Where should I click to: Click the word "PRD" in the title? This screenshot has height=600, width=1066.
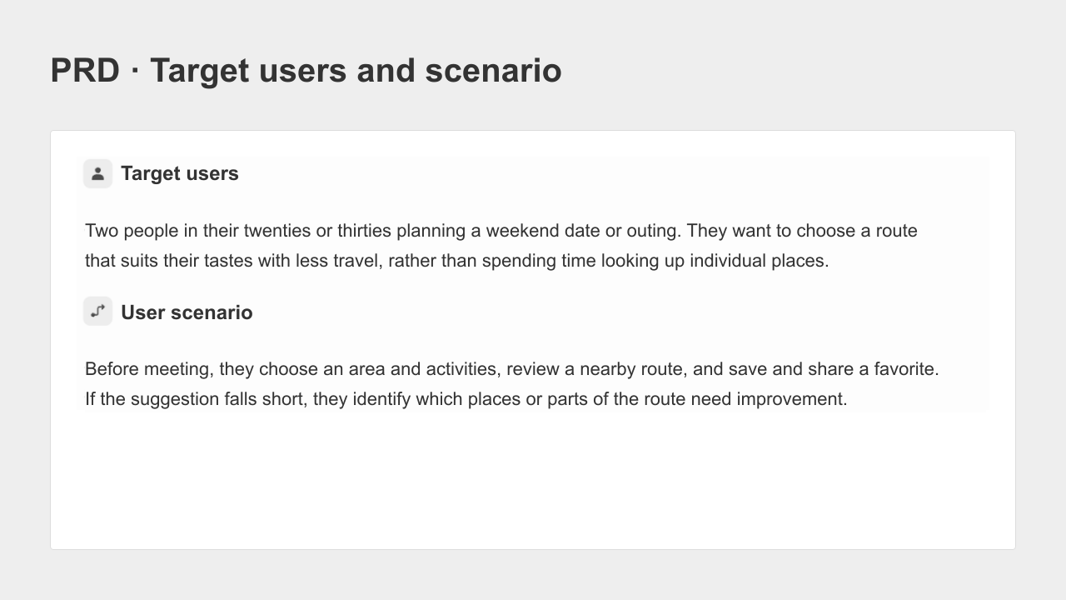[85, 70]
